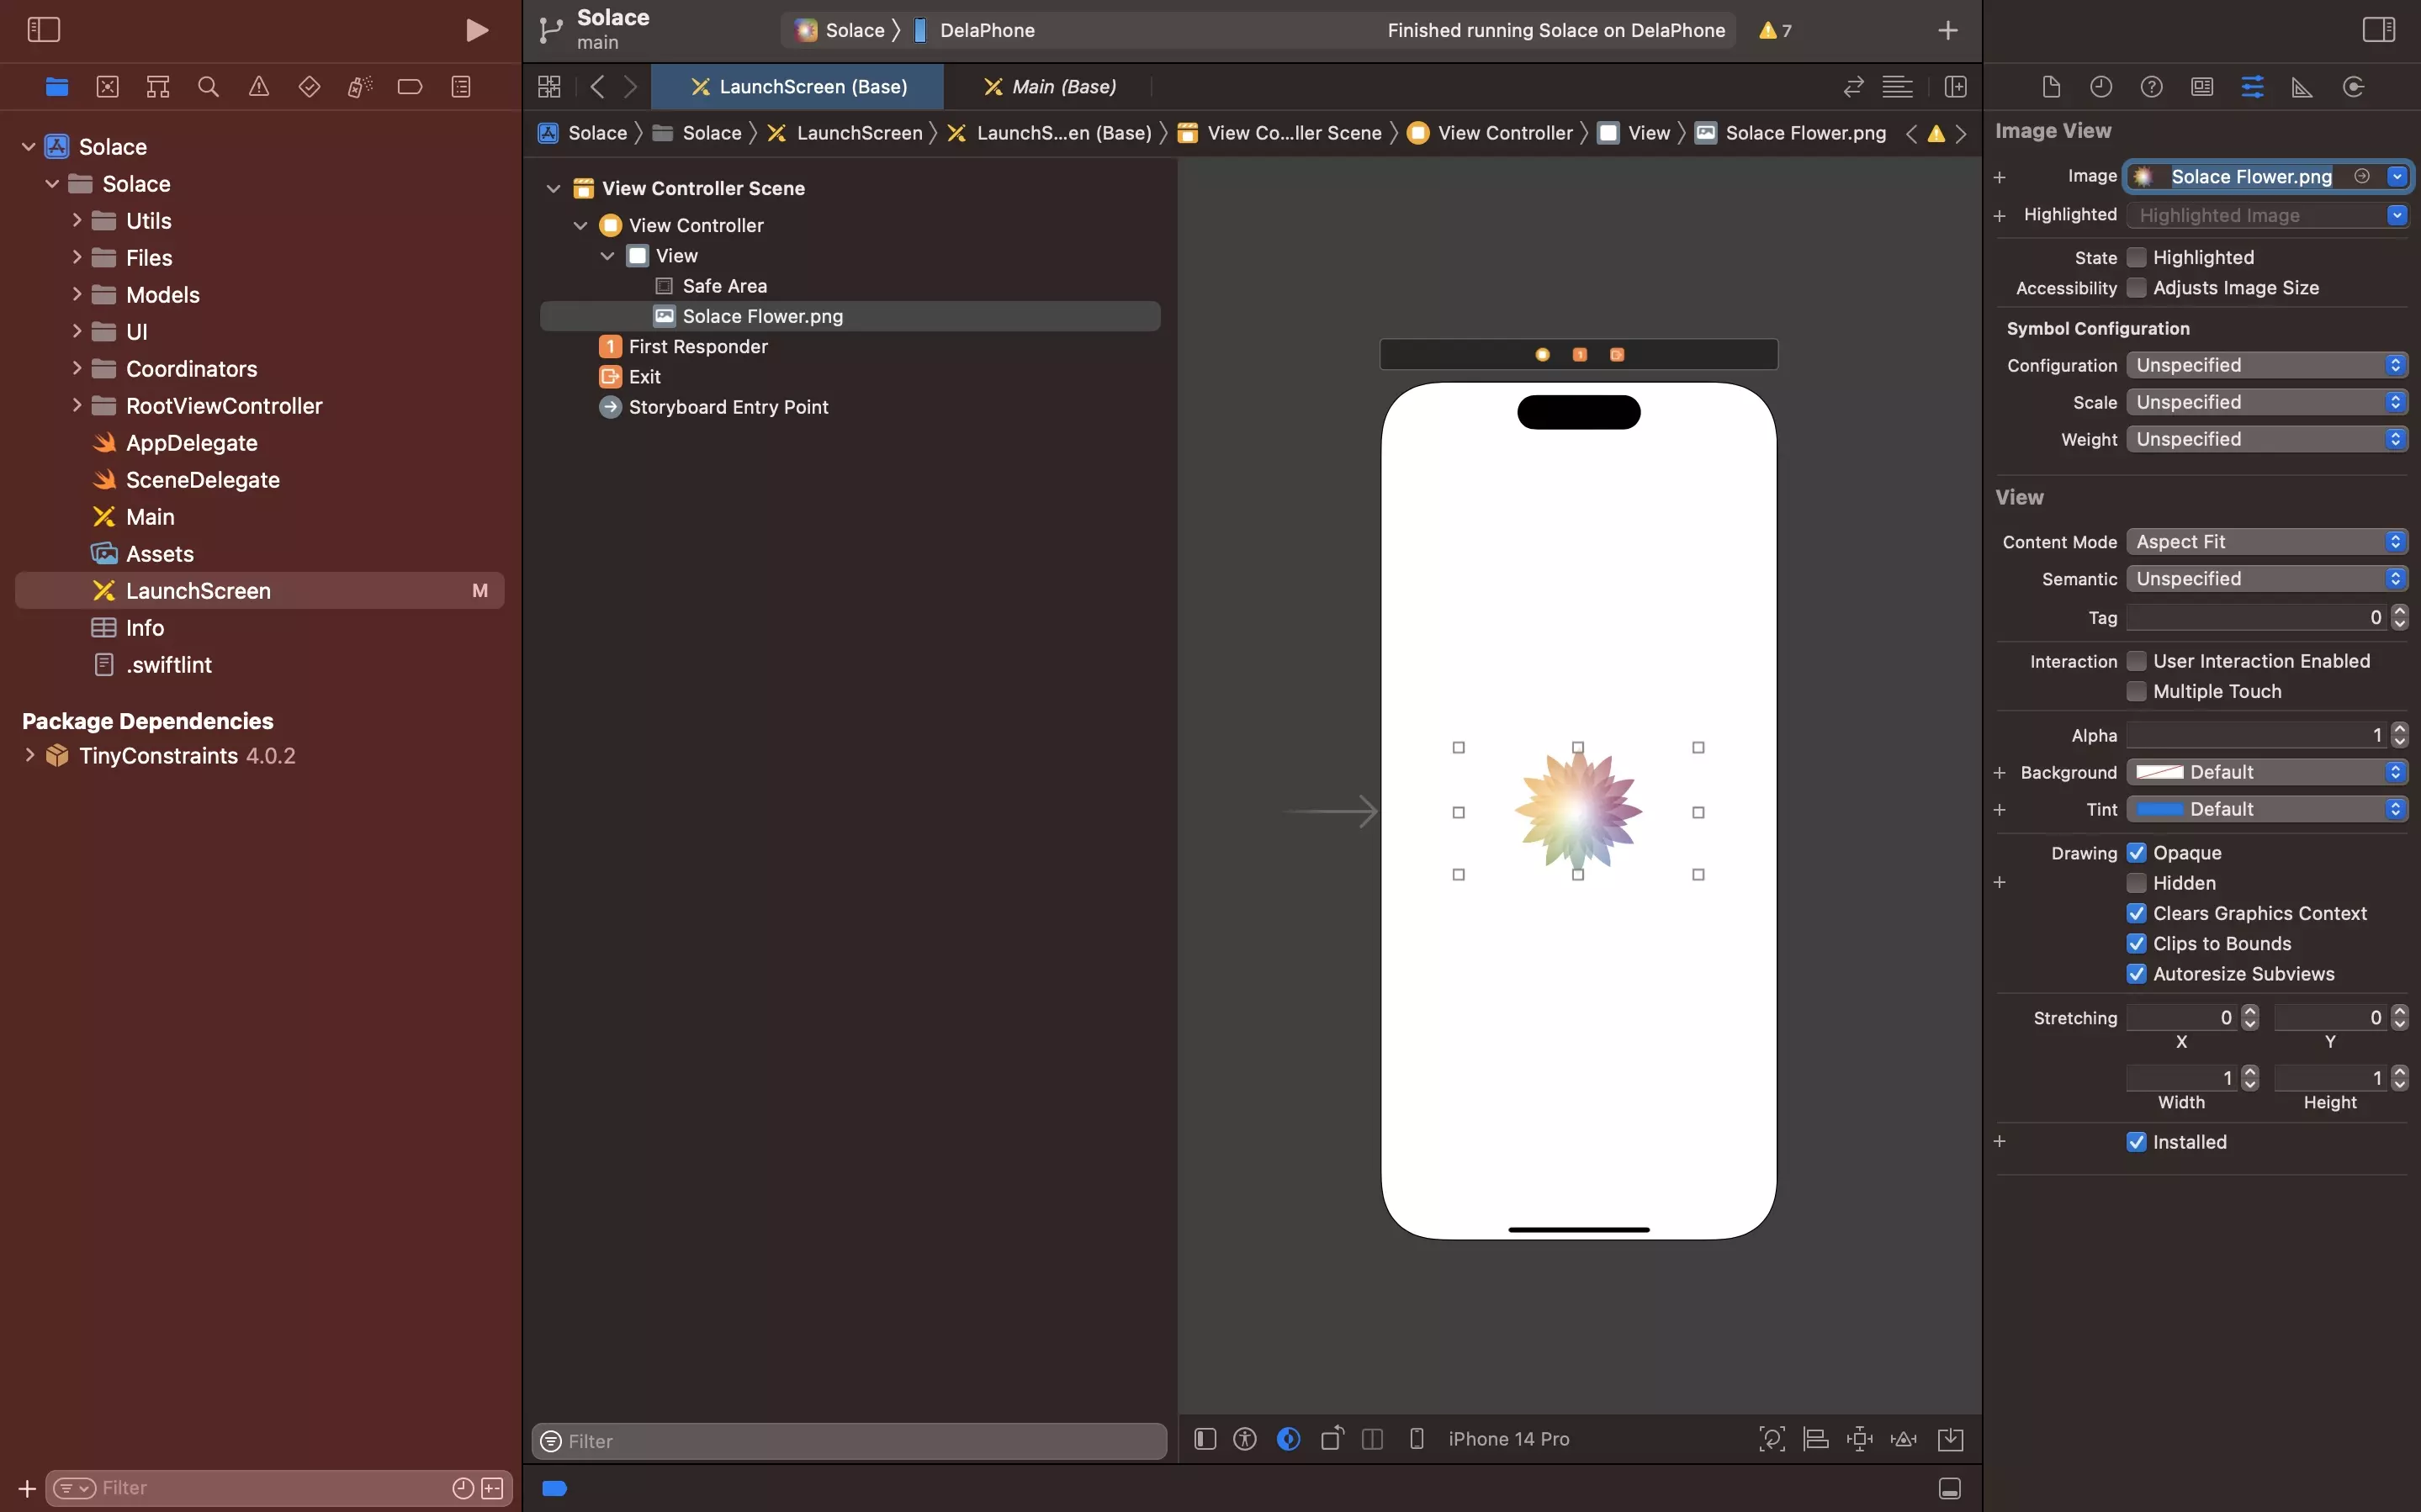
Task: Open the related items grid menu
Action: [549, 87]
